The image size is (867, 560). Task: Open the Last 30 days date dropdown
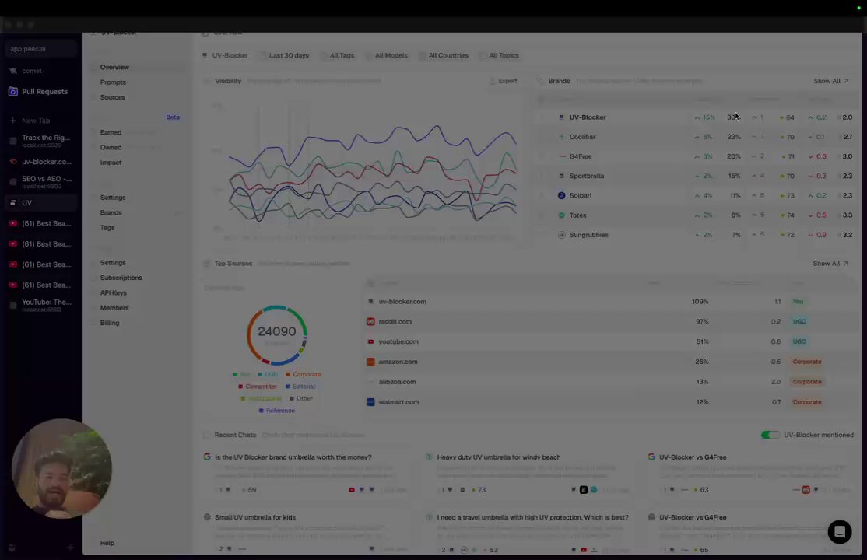point(284,55)
